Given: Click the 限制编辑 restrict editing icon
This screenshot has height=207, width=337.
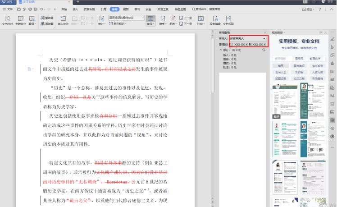Looking at the screenshot, I should [215, 21].
